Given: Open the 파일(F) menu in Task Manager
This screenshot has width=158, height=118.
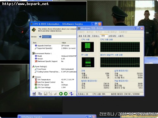Looking at the screenshot, I should [x=81, y=32].
